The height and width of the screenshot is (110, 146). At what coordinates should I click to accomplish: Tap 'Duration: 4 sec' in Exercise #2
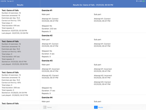(x=48, y=54)
